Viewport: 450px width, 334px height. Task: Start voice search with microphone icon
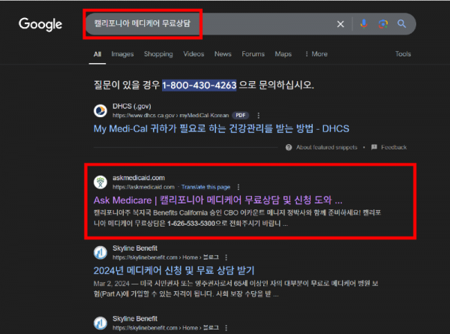pos(364,24)
